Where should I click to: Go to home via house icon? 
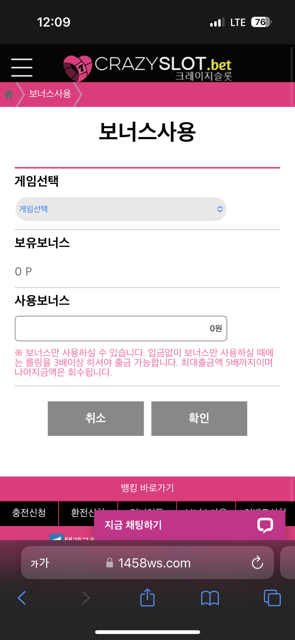pos(9,94)
